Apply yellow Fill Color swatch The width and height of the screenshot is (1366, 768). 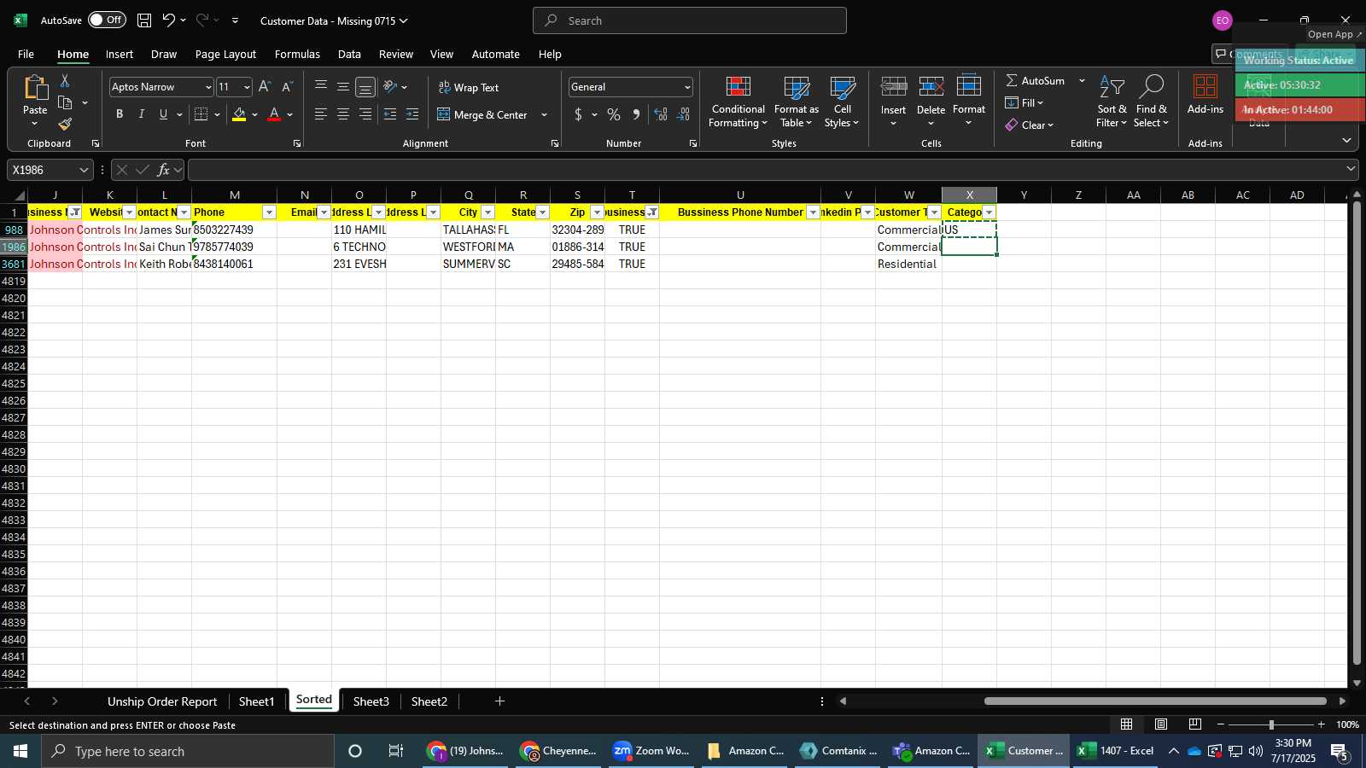(239, 114)
